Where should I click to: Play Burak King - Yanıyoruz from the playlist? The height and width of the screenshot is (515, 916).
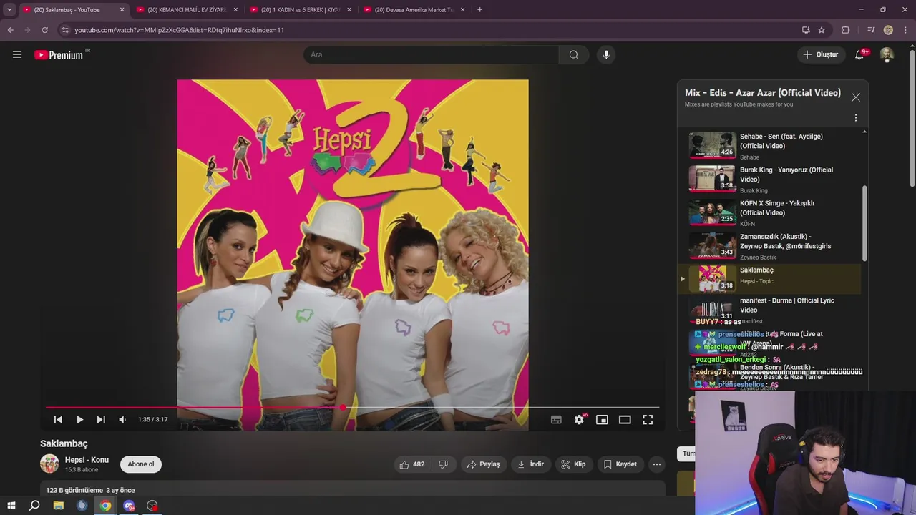pos(770,180)
